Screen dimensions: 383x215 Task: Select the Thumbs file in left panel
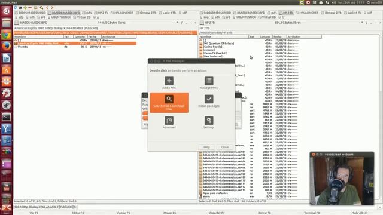75,47
